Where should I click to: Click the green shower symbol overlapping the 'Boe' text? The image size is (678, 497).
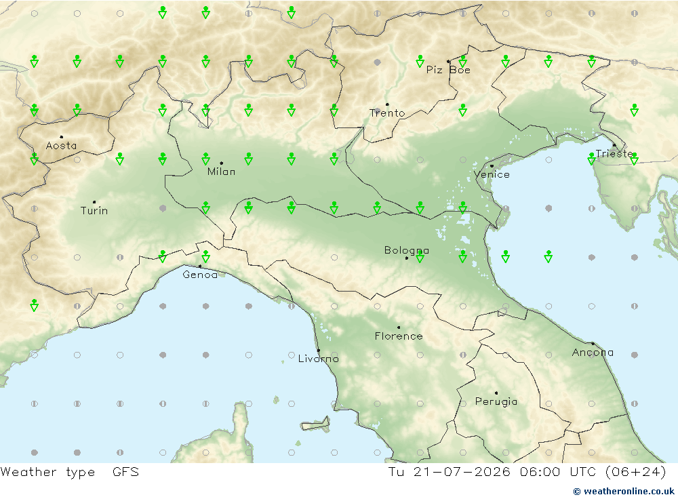(x=462, y=62)
